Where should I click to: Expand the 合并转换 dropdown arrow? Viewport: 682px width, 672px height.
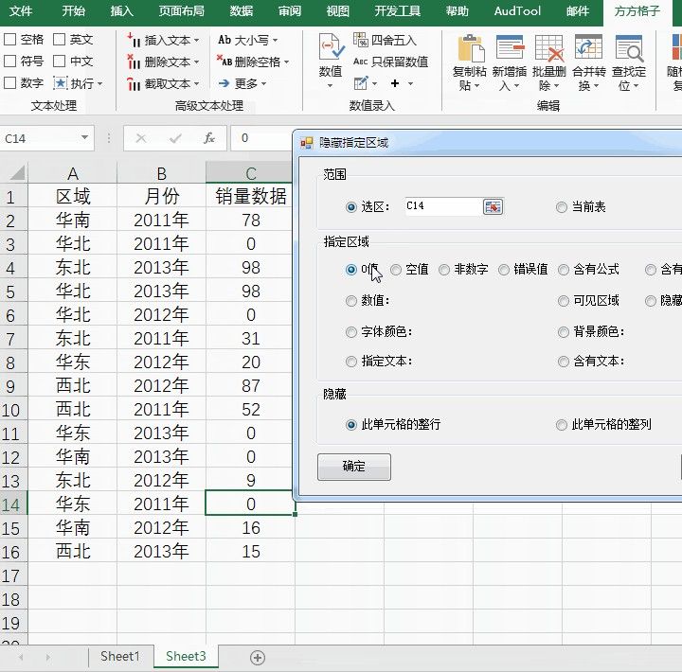(597, 86)
